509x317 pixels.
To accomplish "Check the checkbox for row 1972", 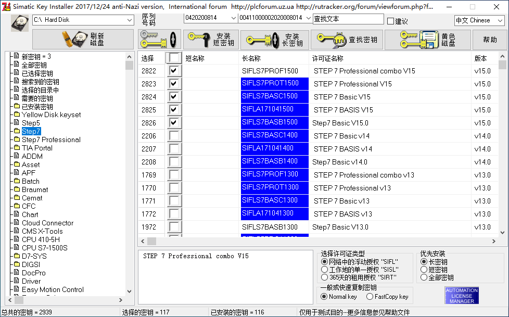I will 174,227.
